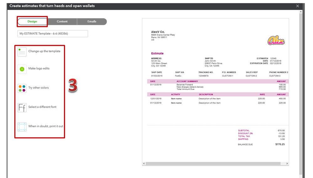The width and height of the screenshot is (313, 178).
Task: Click the TOTAL TAX label
Action: [x=244, y=136]
